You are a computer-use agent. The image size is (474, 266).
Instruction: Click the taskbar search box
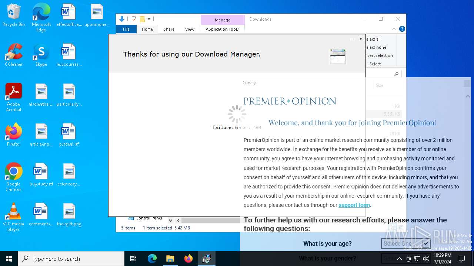71,259
